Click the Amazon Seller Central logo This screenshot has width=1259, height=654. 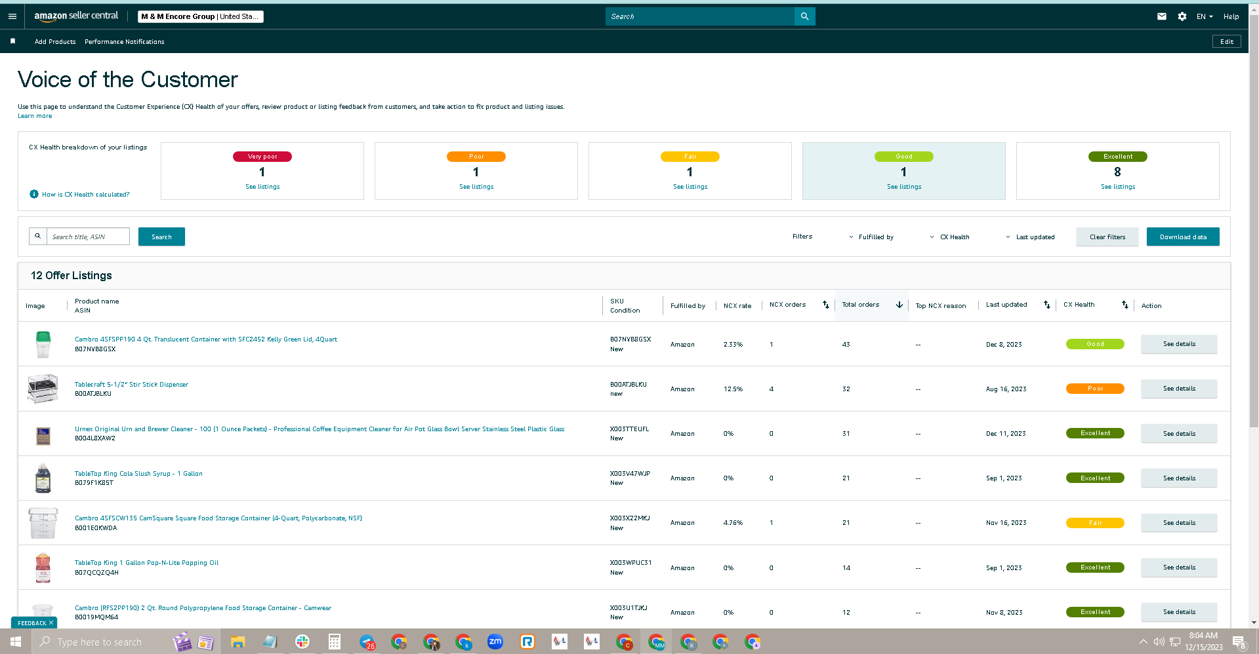pos(76,16)
